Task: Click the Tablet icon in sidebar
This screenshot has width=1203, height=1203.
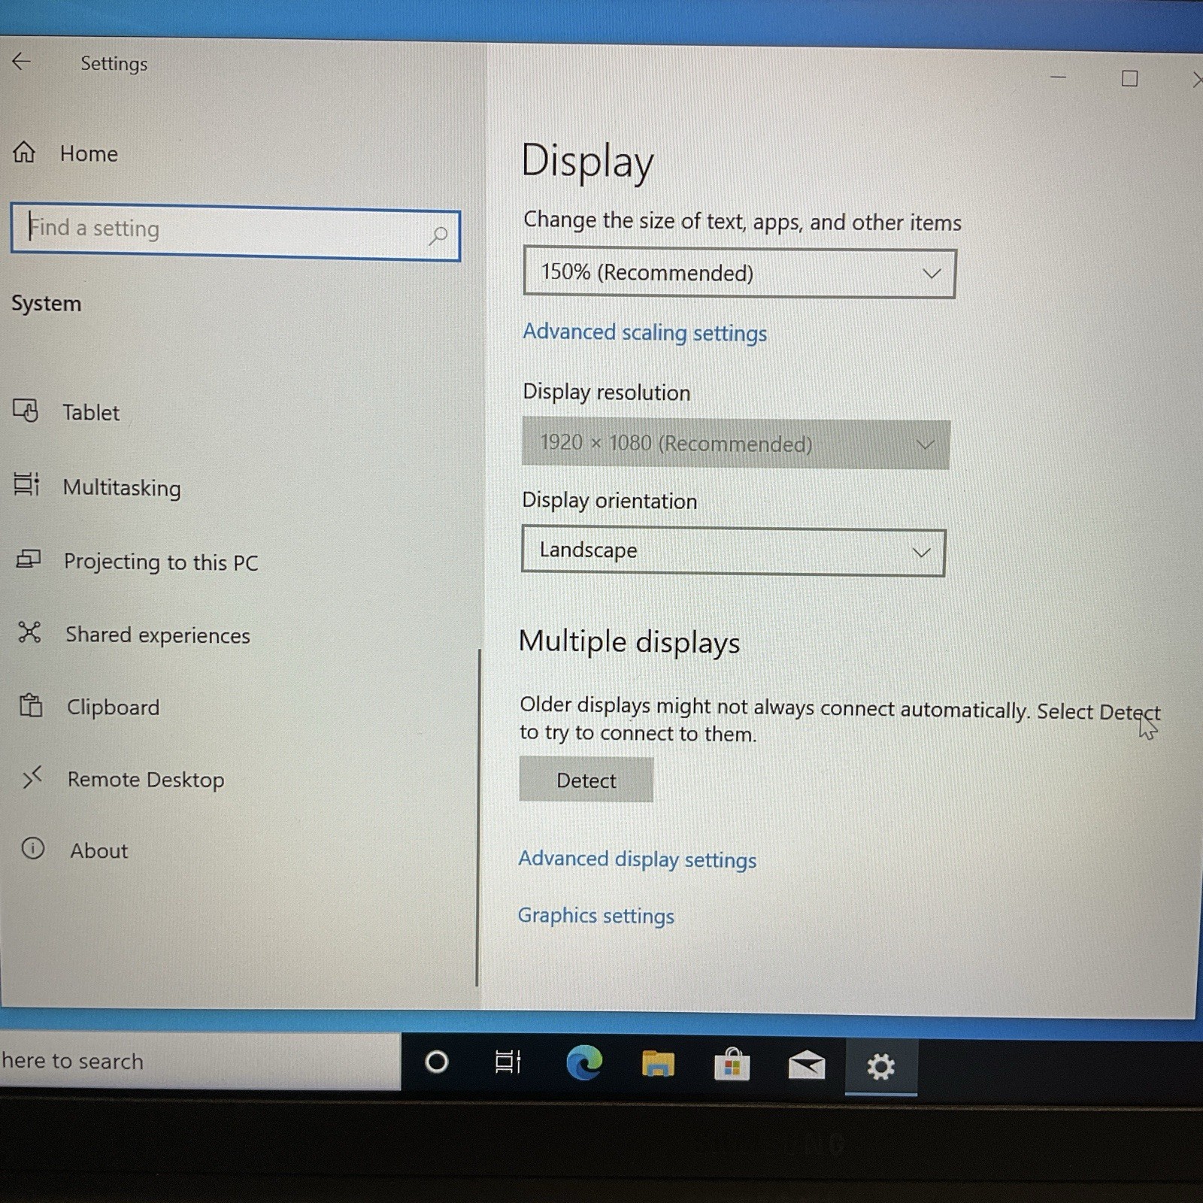Action: [26, 411]
